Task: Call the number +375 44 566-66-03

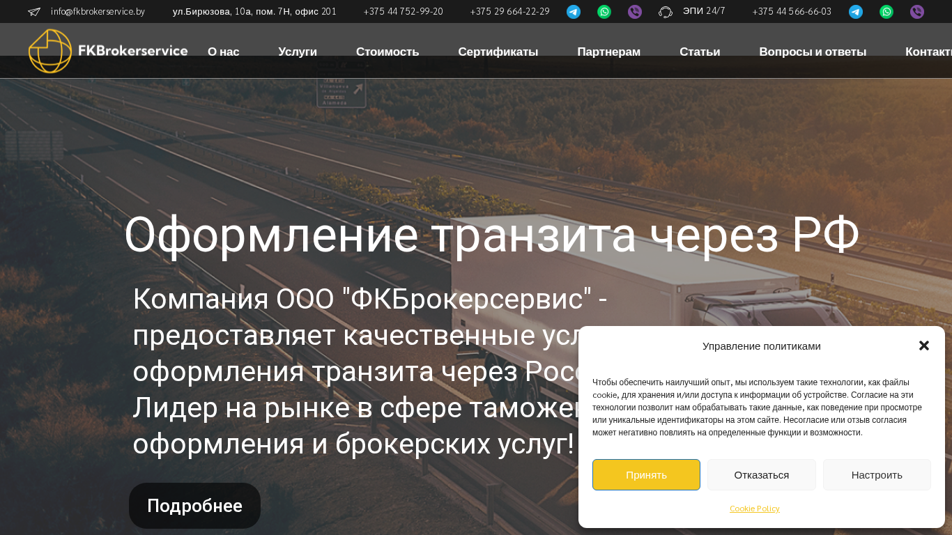Action: pyautogui.click(x=792, y=12)
